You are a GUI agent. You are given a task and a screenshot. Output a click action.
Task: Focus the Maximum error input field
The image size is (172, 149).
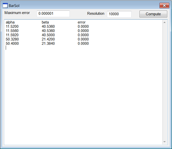(53, 13)
